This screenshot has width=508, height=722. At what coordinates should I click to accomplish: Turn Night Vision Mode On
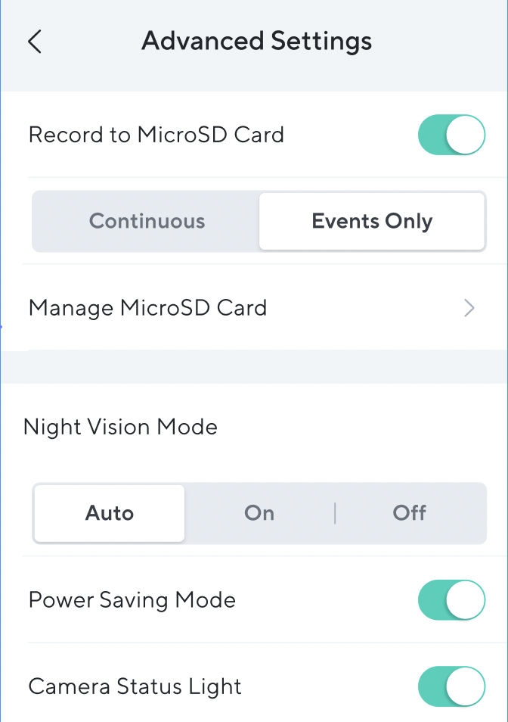tap(259, 513)
